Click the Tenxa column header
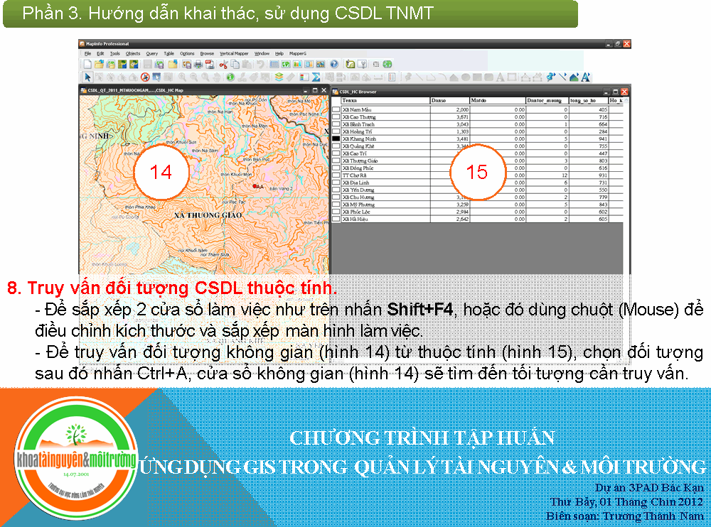Viewport: 711px width, 527px height. click(x=385, y=101)
